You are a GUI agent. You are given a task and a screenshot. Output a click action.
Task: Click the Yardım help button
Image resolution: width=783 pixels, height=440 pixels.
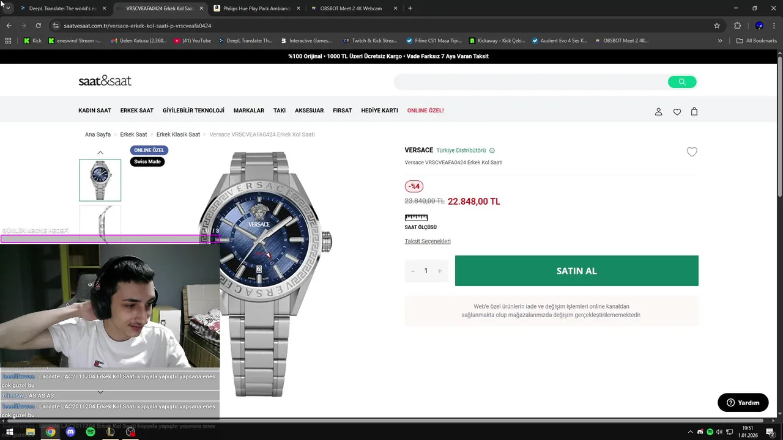[x=743, y=403]
